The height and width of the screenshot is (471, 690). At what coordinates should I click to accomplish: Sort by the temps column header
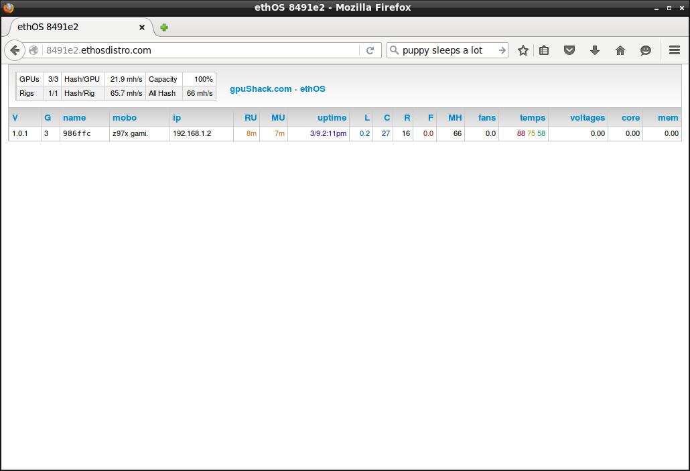click(x=533, y=117)
